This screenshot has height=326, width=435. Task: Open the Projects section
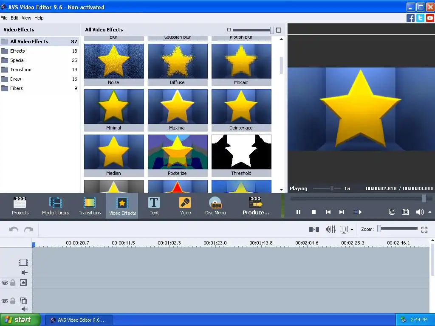click(x=20, y=206)
